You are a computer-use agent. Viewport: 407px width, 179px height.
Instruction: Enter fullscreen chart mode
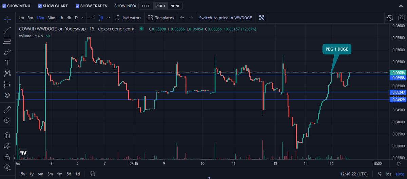261,18
